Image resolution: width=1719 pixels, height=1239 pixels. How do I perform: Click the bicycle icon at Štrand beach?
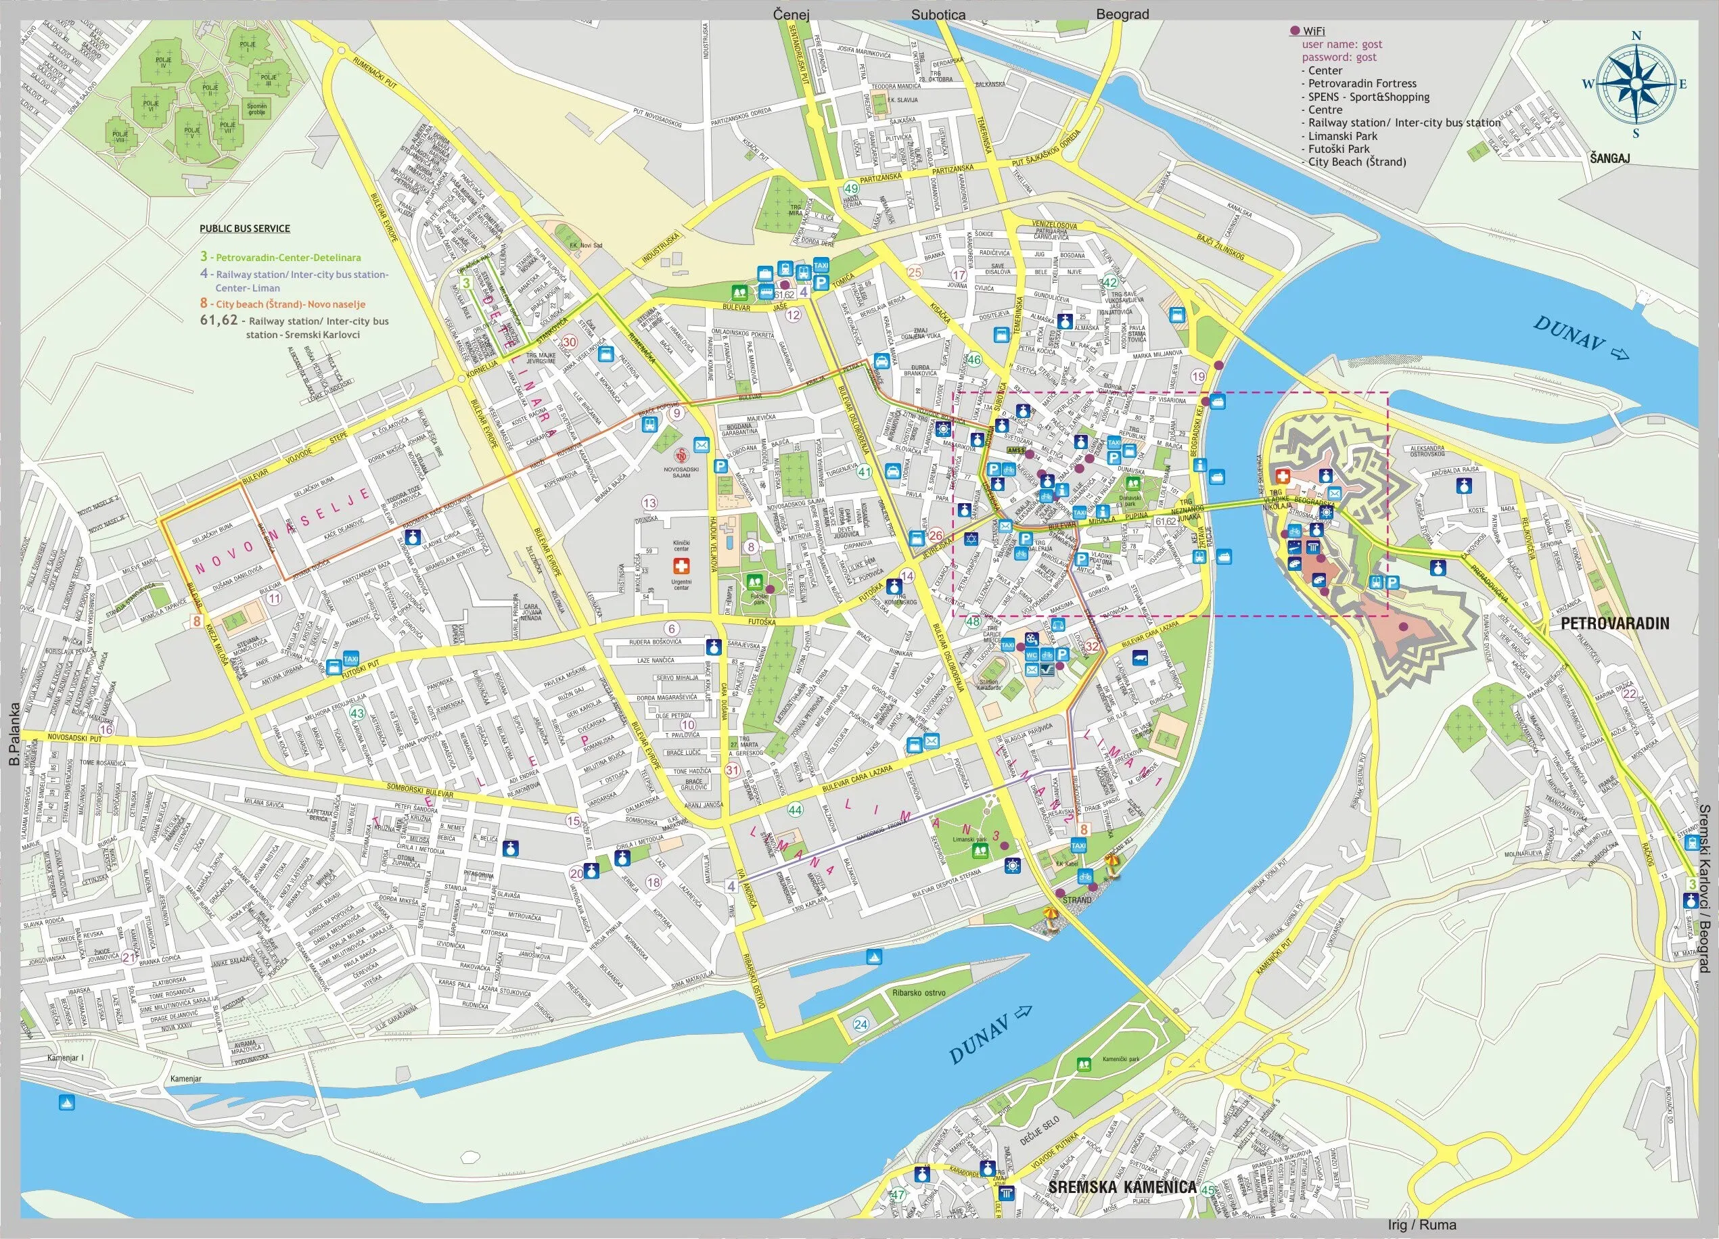[x=1084, y=876]
